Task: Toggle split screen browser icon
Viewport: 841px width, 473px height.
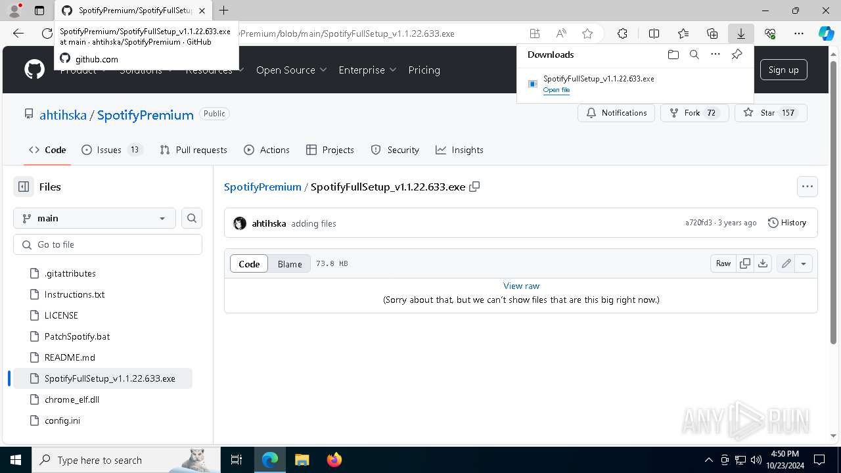Action: 654,34
